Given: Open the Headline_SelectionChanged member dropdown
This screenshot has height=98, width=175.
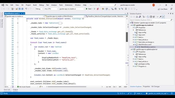Looking at the screenshot, I should pos(105,16).
